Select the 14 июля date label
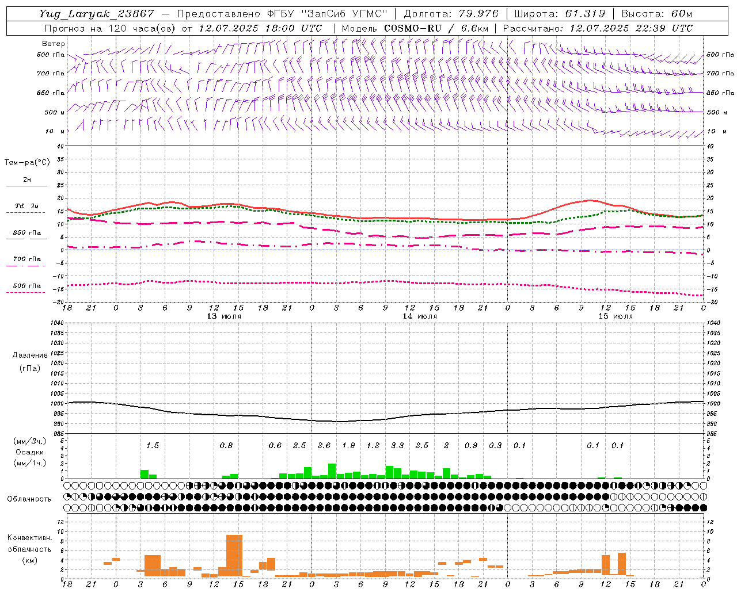Screen dimensions: 737x589 click(420, 316)
